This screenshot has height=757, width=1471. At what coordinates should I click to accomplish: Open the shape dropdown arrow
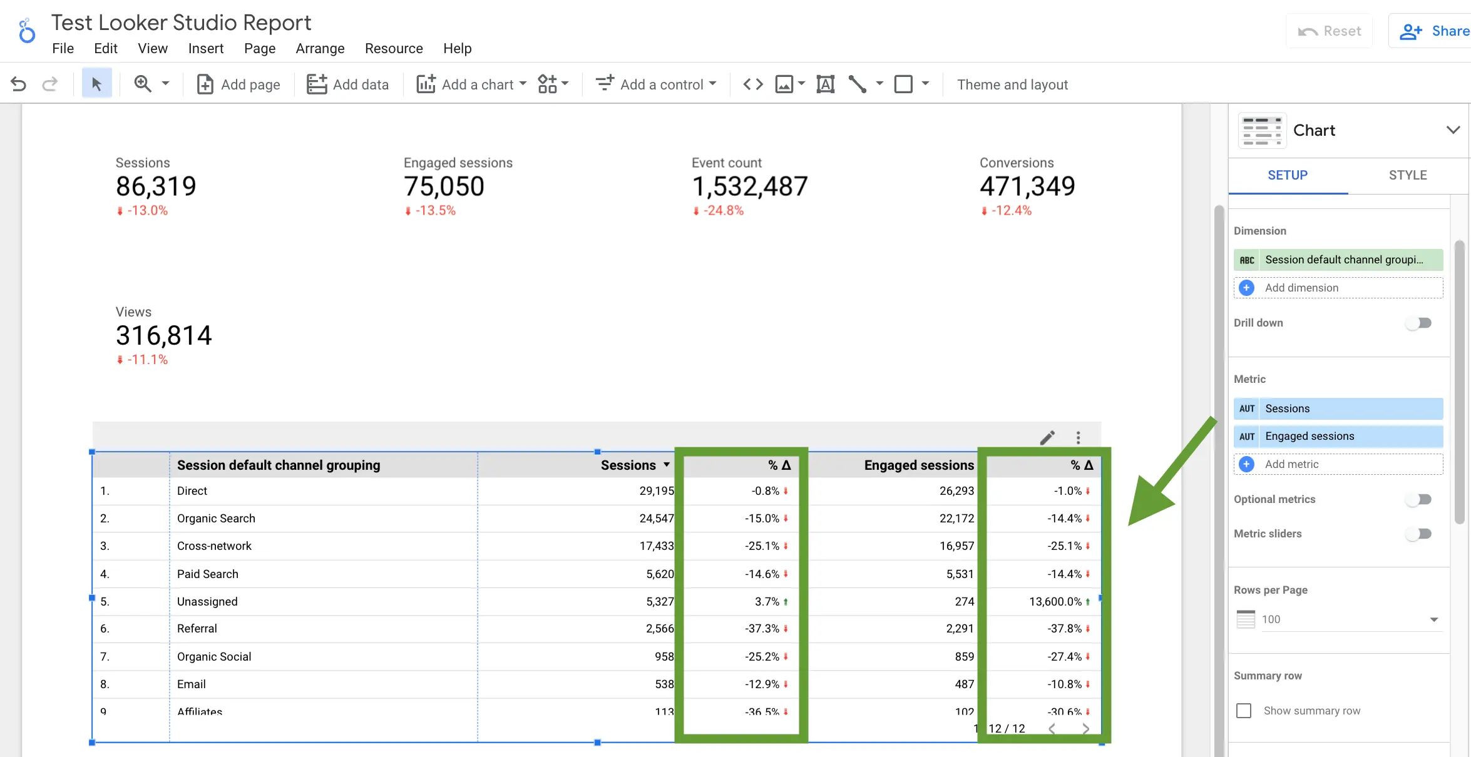click(925, 83)
